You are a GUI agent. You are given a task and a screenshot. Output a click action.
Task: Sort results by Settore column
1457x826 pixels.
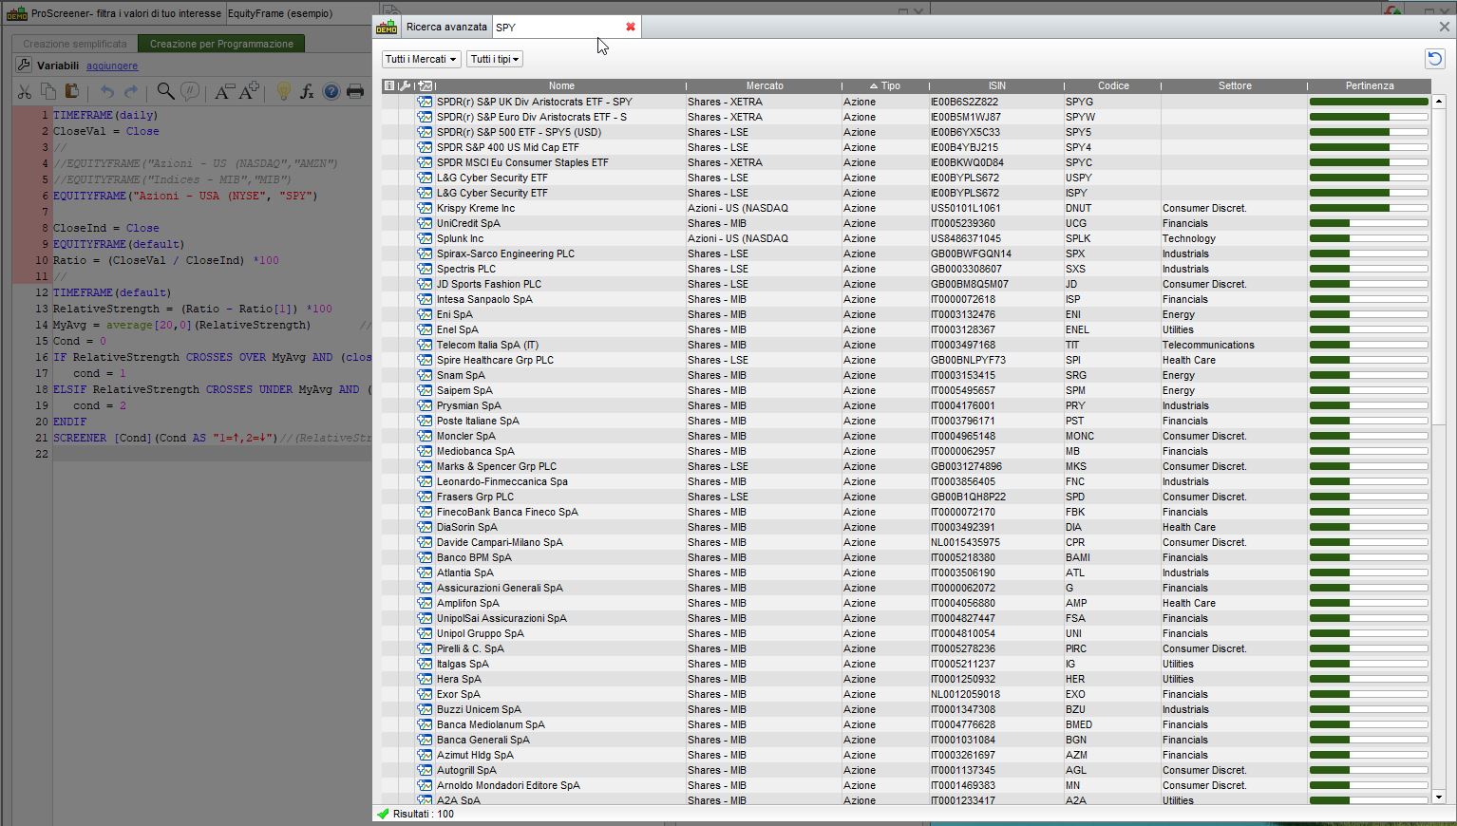[1235, 85]
